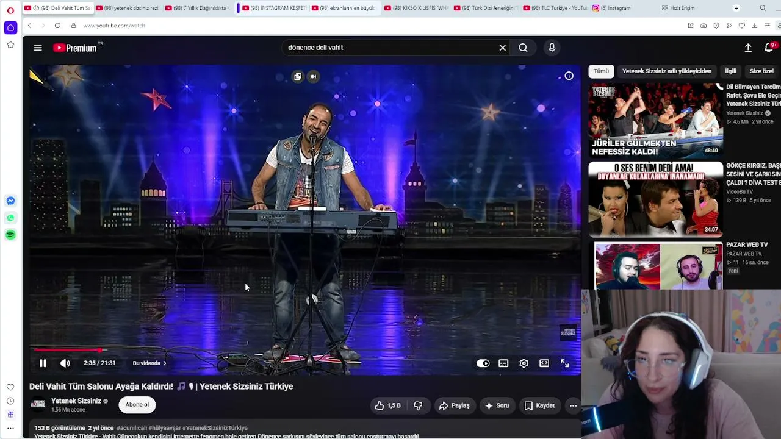Viewport: 781px width, 439px height.
Task: Select 'Yetenek Sizsiniz adlı yükleyiciden' chip
Action: point(667,71)
